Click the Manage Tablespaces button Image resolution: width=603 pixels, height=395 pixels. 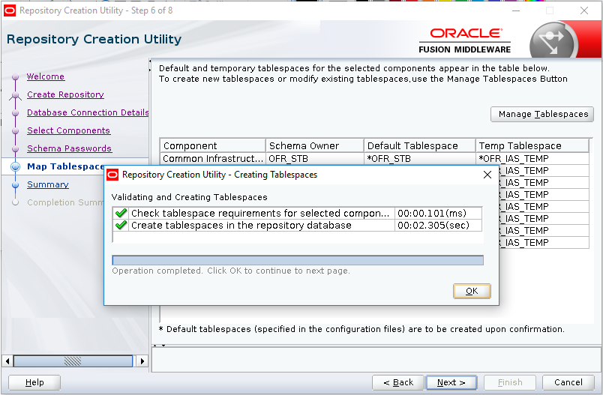point(543,114)
